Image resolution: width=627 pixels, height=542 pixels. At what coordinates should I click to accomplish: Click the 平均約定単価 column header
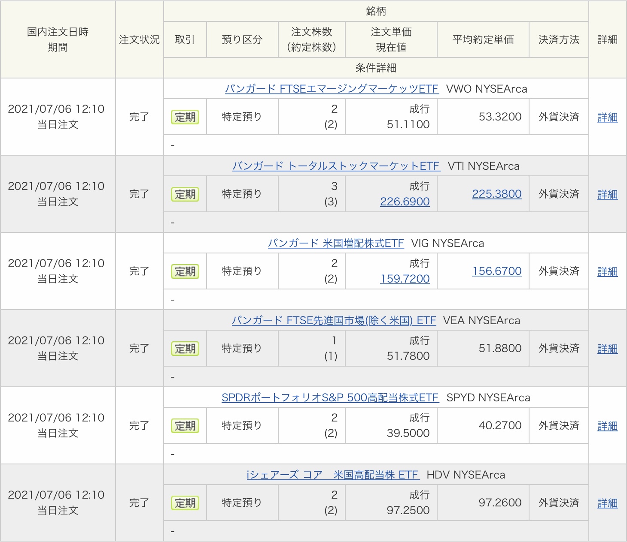click(483, 39)
